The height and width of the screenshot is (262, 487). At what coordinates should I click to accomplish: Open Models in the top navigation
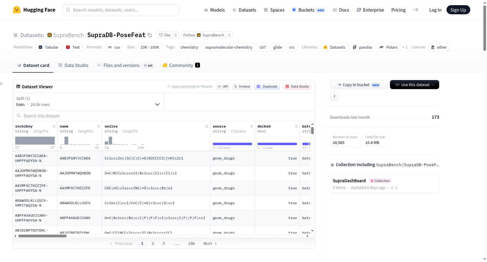tap(214, 10)
